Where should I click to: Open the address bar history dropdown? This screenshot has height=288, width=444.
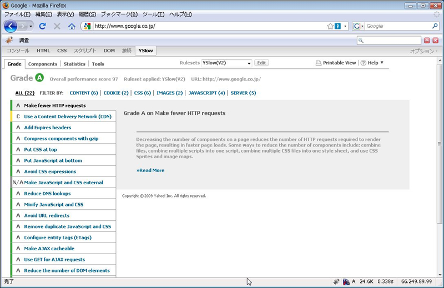[345, 26]
